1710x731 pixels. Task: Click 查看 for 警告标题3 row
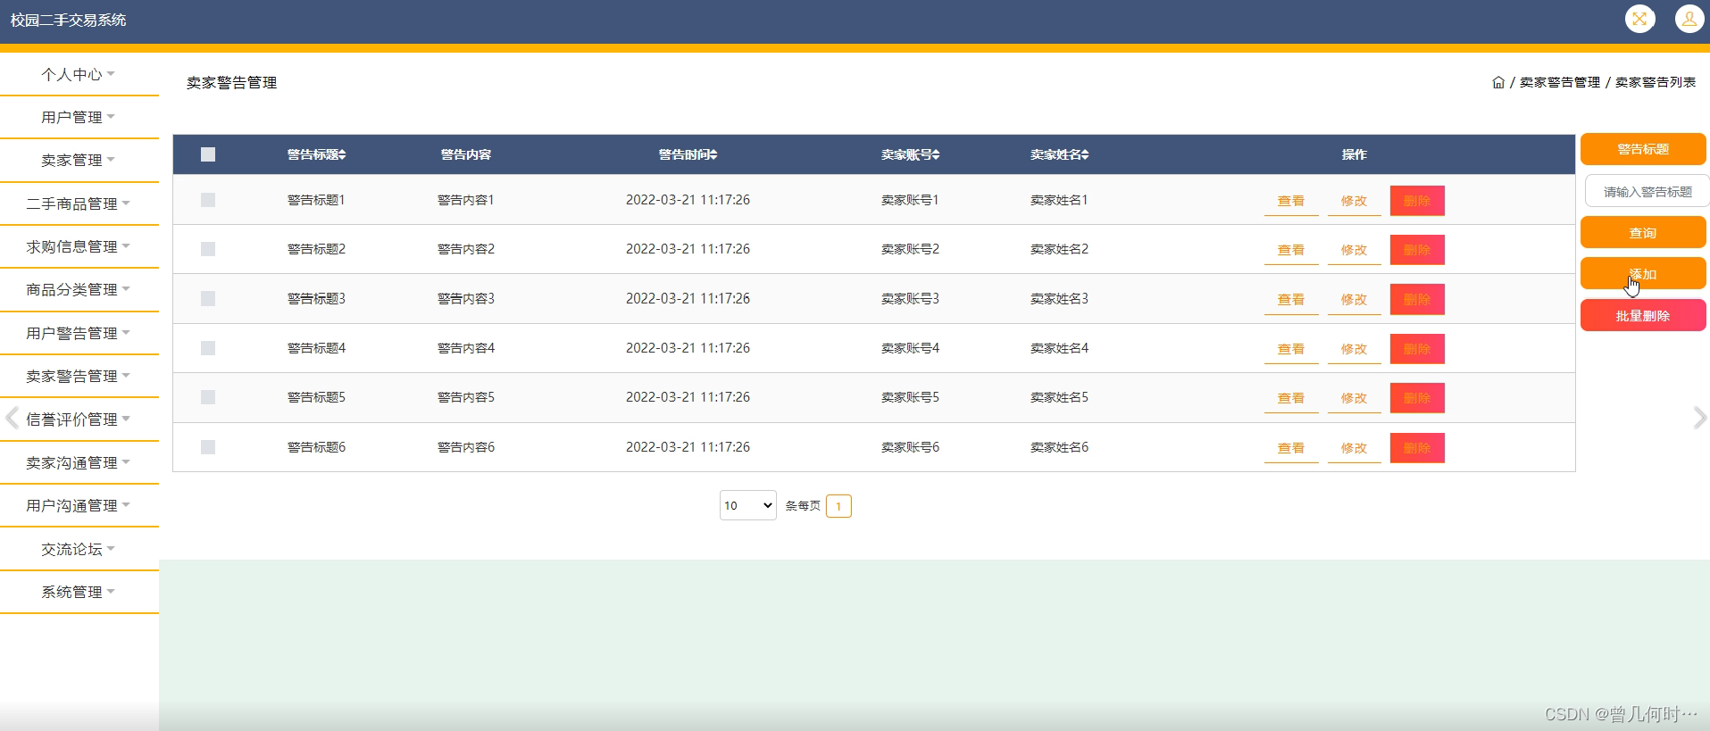click(x=1291, y=299)
